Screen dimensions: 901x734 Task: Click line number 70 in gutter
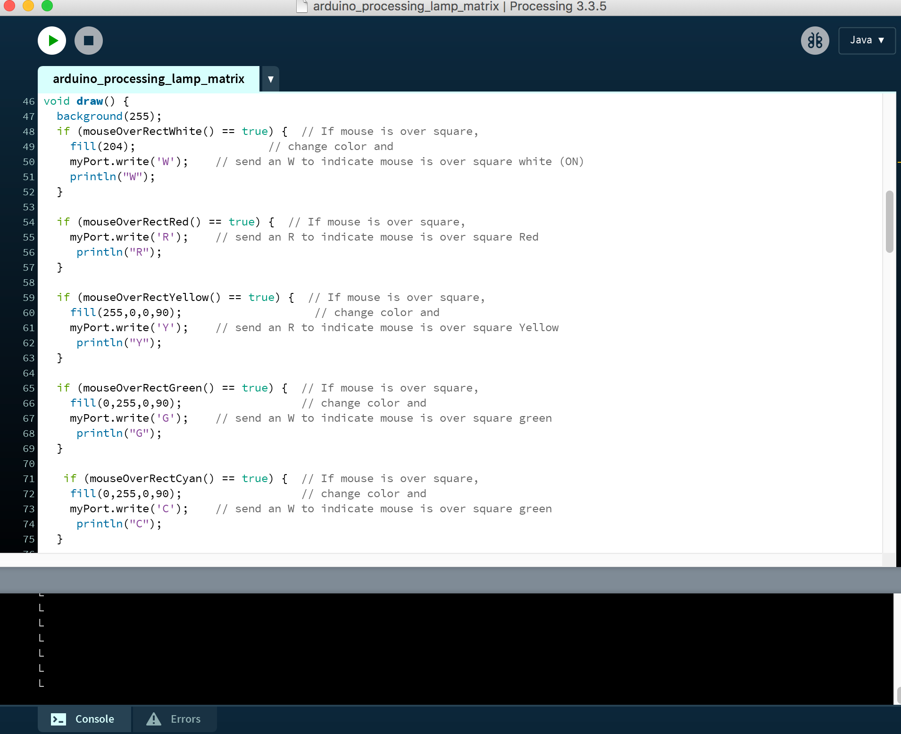coord(28,463)
